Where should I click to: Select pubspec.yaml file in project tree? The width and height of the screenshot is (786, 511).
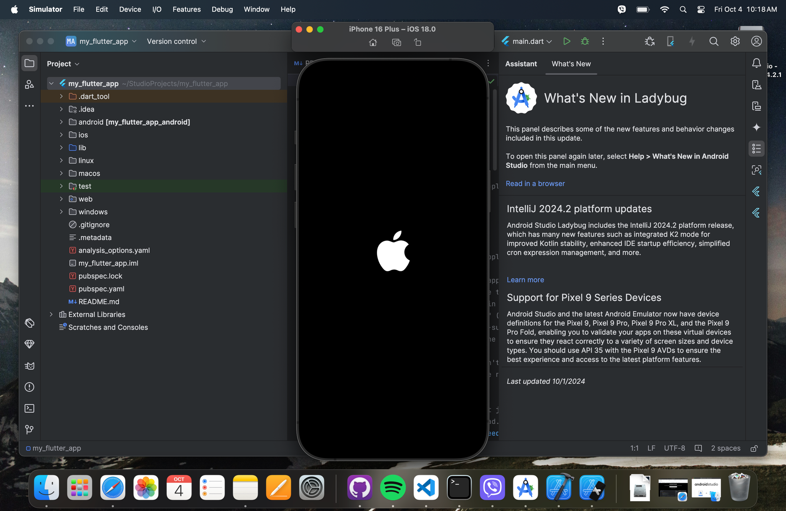(x=101, y=289)
